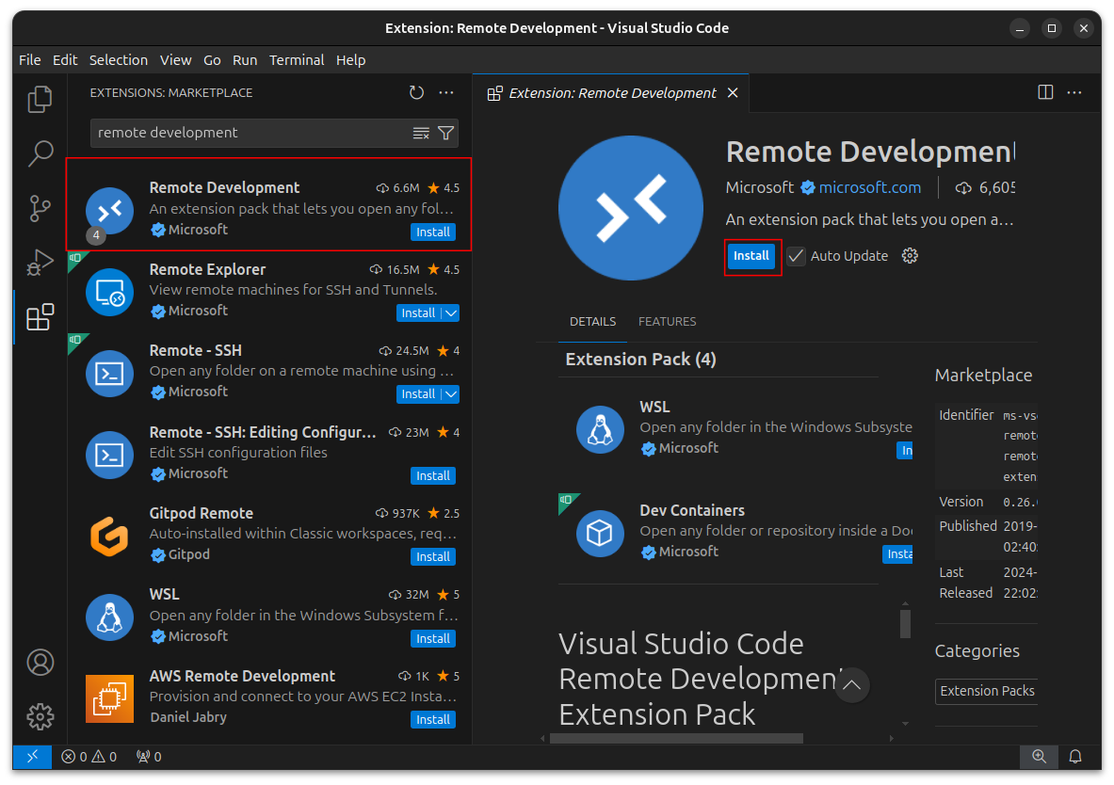The height and width of the screenshot is (785, 1114).
Task: Click the Dev Containers icon in Extension Pack
Action: 601,533
